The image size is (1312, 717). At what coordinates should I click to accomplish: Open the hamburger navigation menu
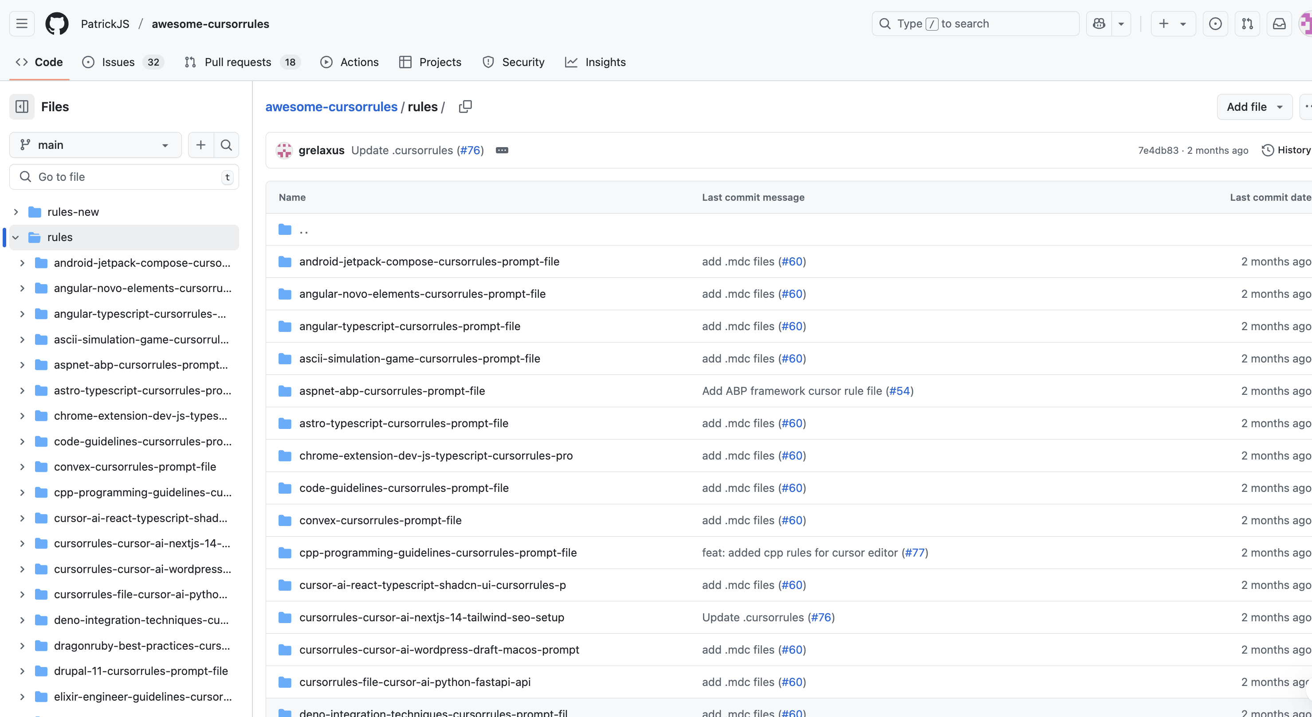click(22, 24)
